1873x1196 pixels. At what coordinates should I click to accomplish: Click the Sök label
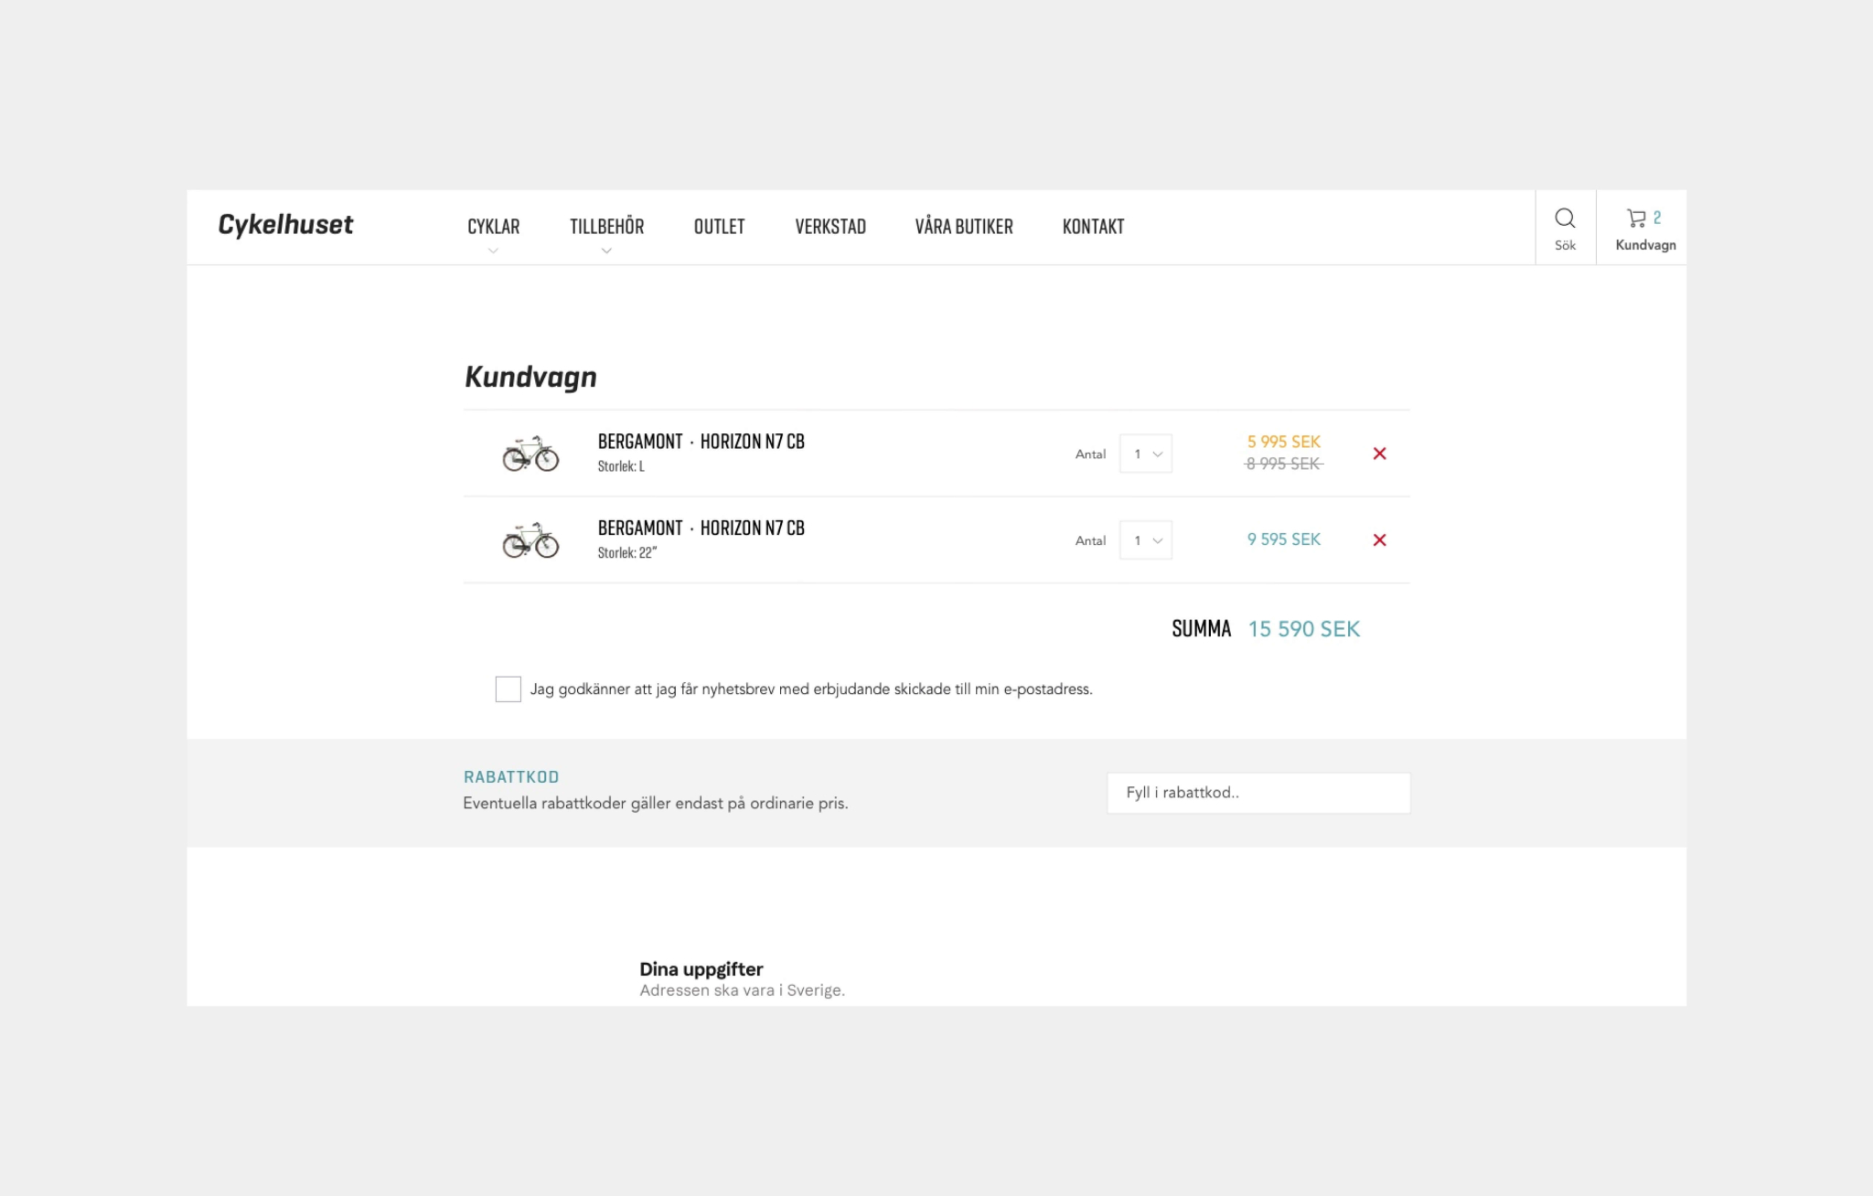1565,245
